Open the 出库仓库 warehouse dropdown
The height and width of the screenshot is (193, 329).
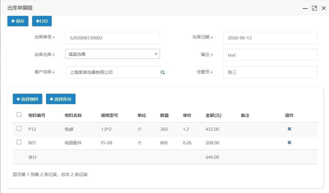coord(113,54)
